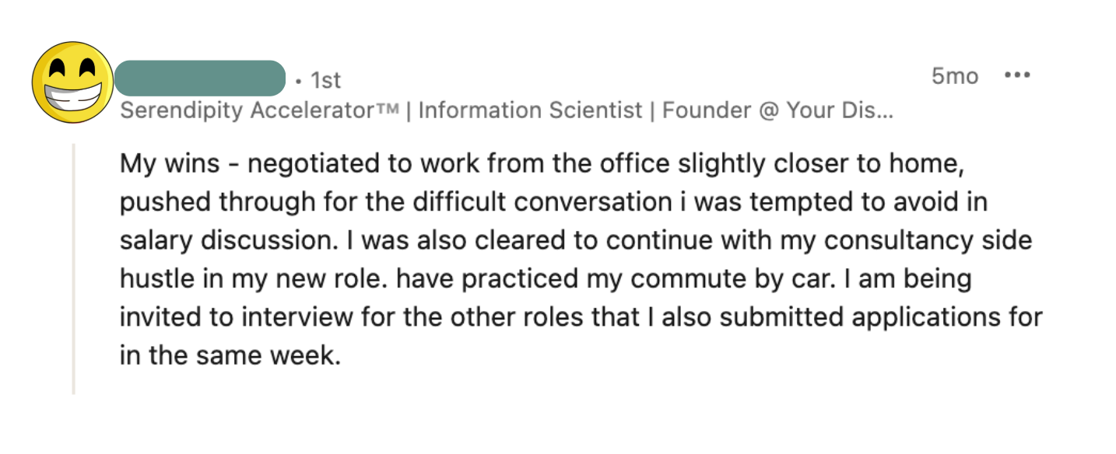Image resolution: width=1116 pixels, height=454 pixels.
Task: Click the truncated Founder @ Your Dis… text
Action: click(x=777, y=110)
